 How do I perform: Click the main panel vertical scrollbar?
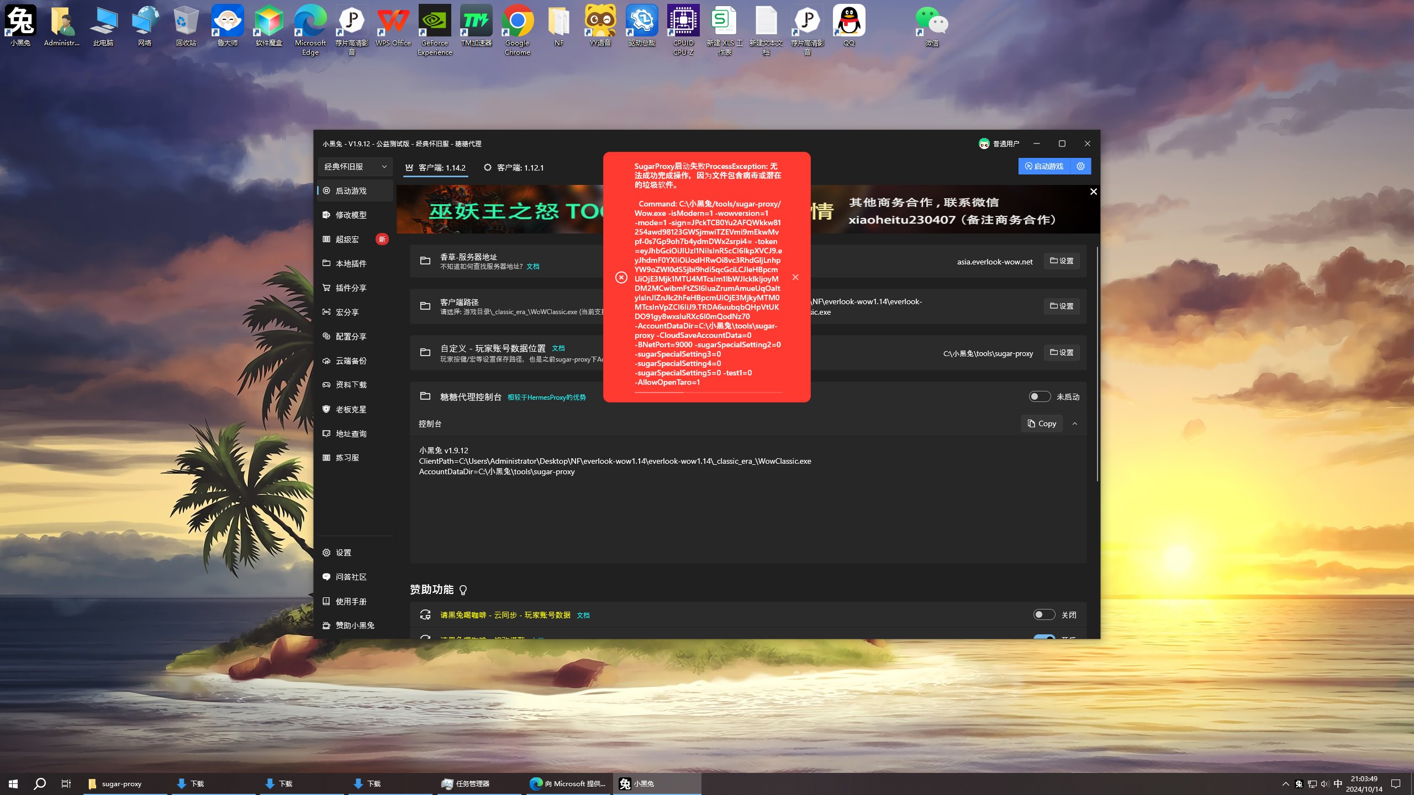click(1097, 364)
